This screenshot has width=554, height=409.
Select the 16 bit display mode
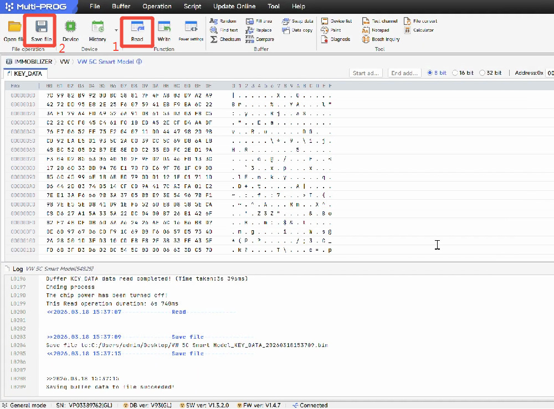pos(455,73)
